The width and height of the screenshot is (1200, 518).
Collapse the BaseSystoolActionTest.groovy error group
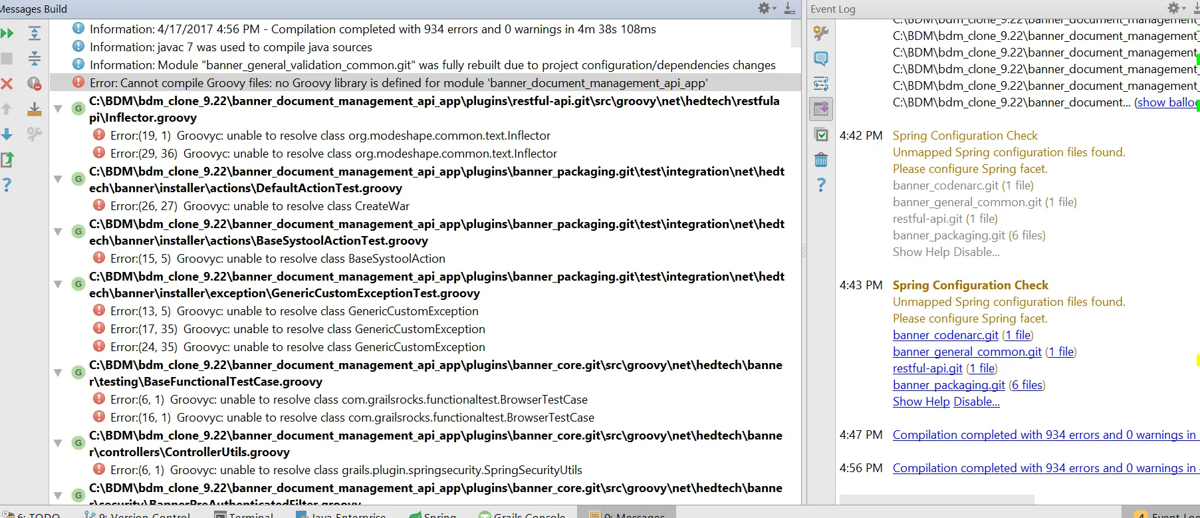[x=59, y=232]
